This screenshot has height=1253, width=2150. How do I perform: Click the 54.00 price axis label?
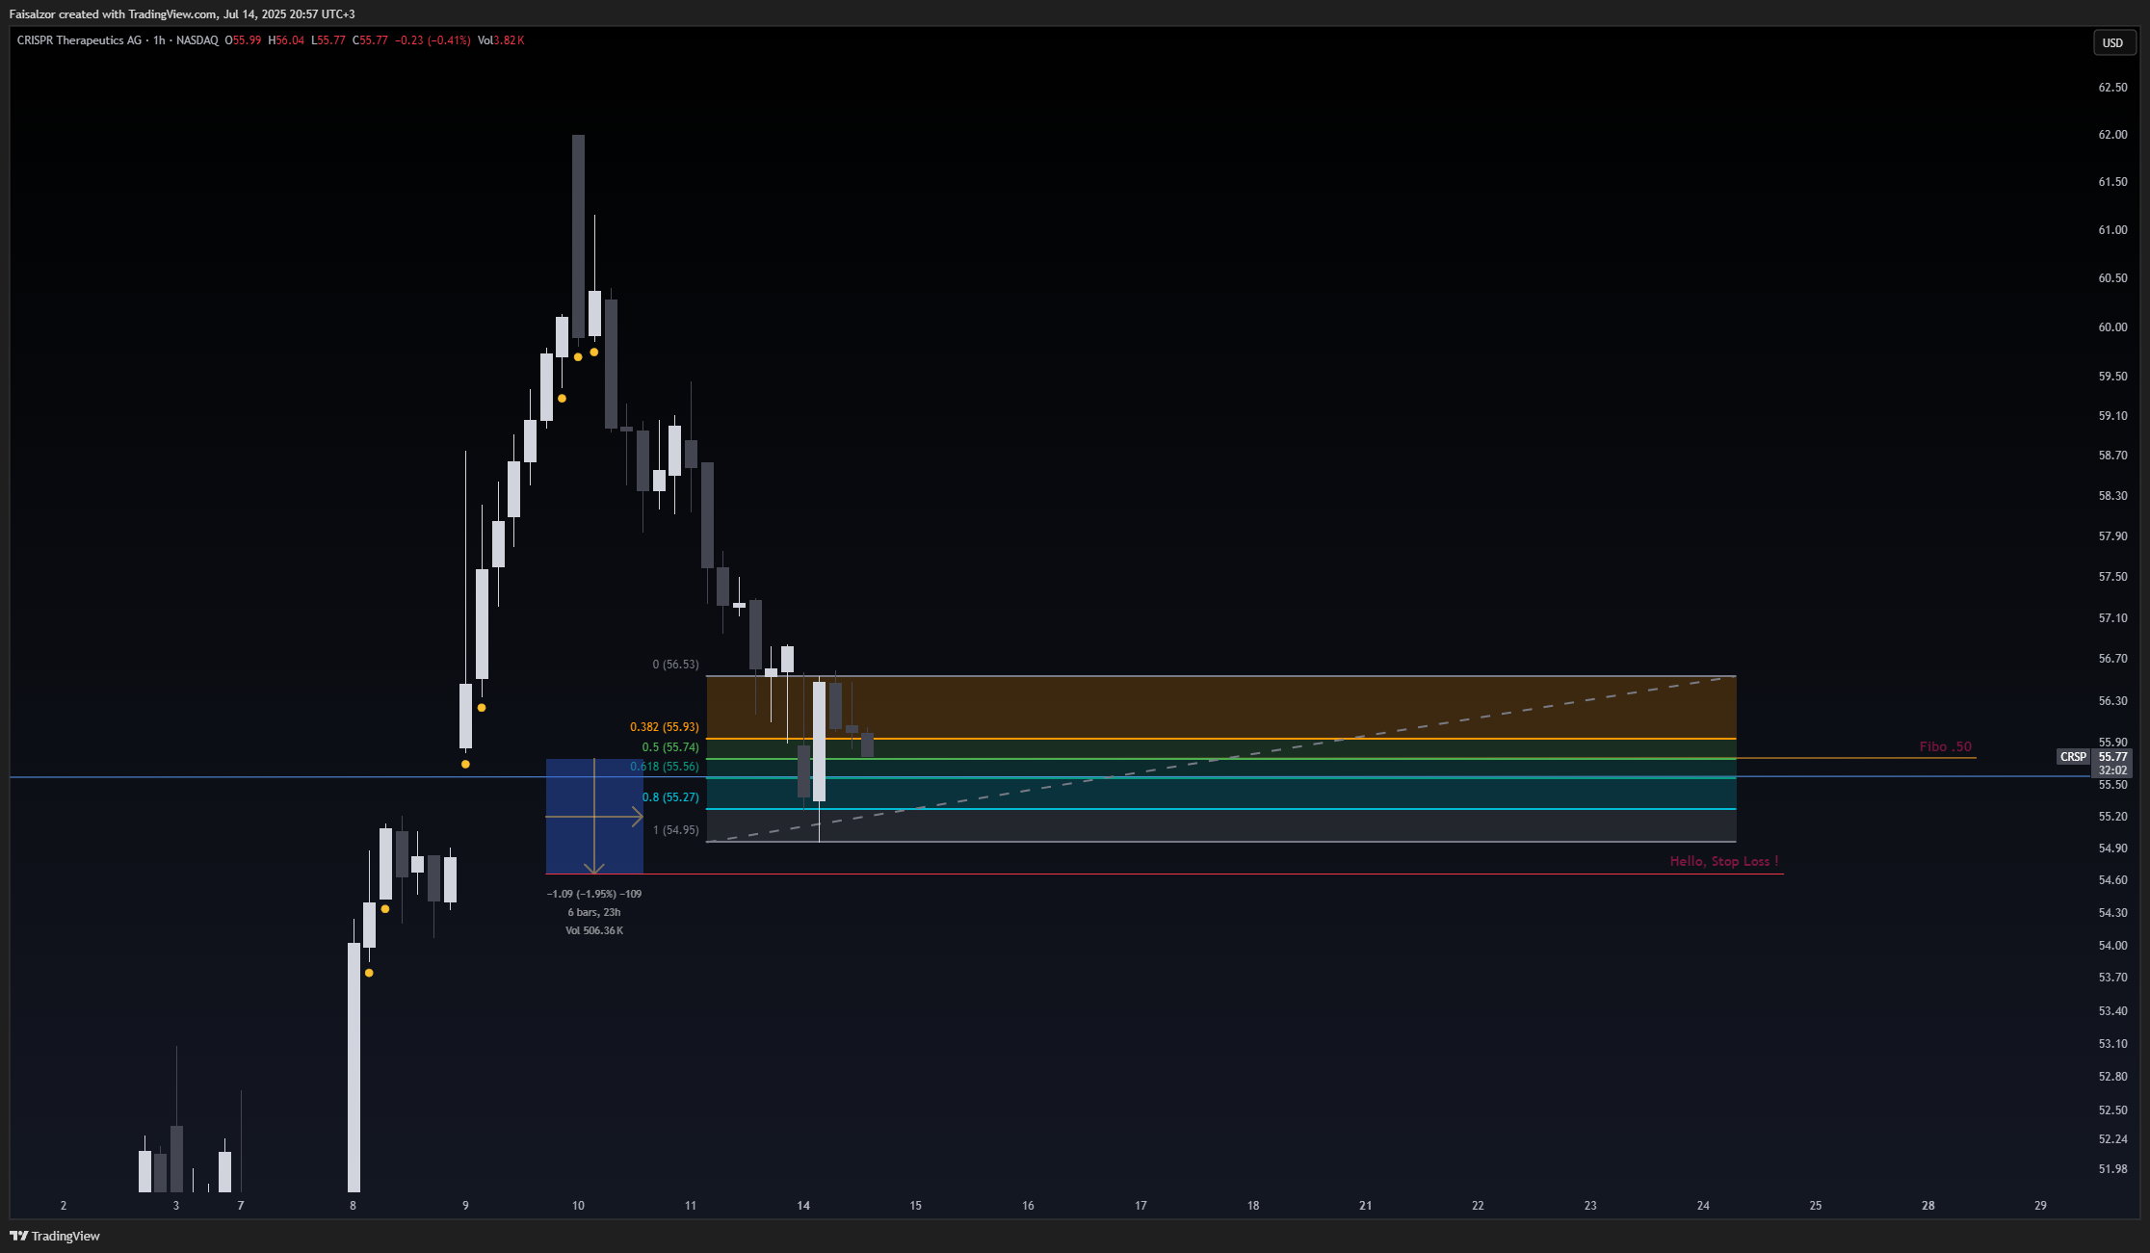click(x=2112, y=946)
